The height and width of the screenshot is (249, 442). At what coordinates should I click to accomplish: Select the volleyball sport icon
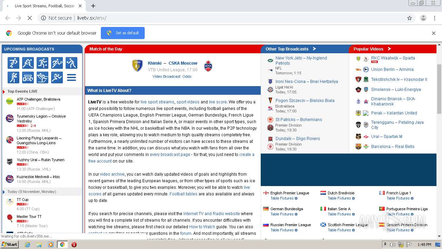pyautogui.click(x=71, y=63)
